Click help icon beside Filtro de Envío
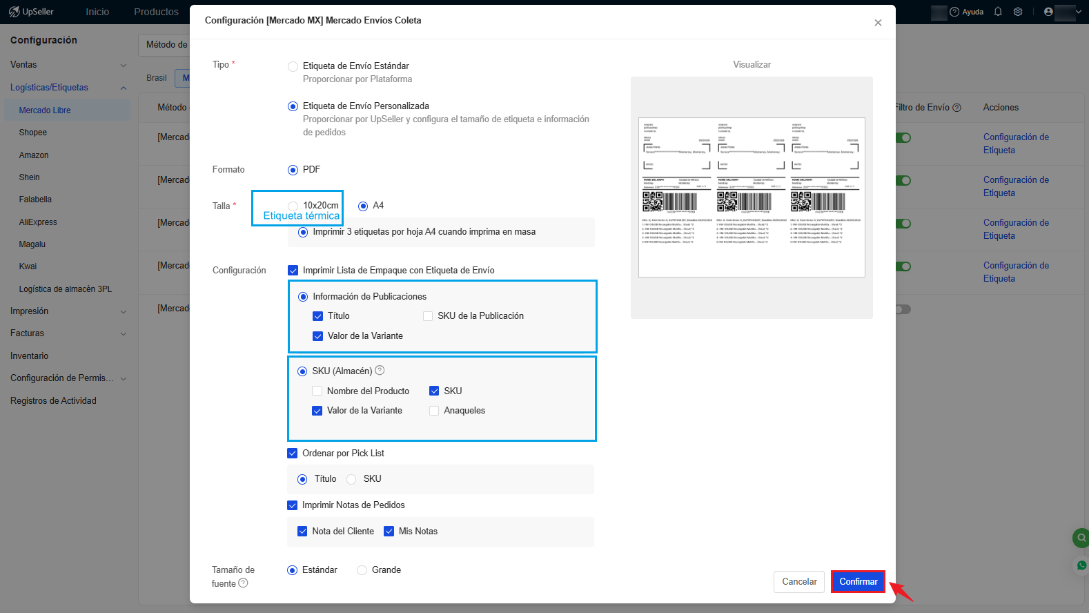The height and width of the screenshot is (613, 1089). pos(956,108)
